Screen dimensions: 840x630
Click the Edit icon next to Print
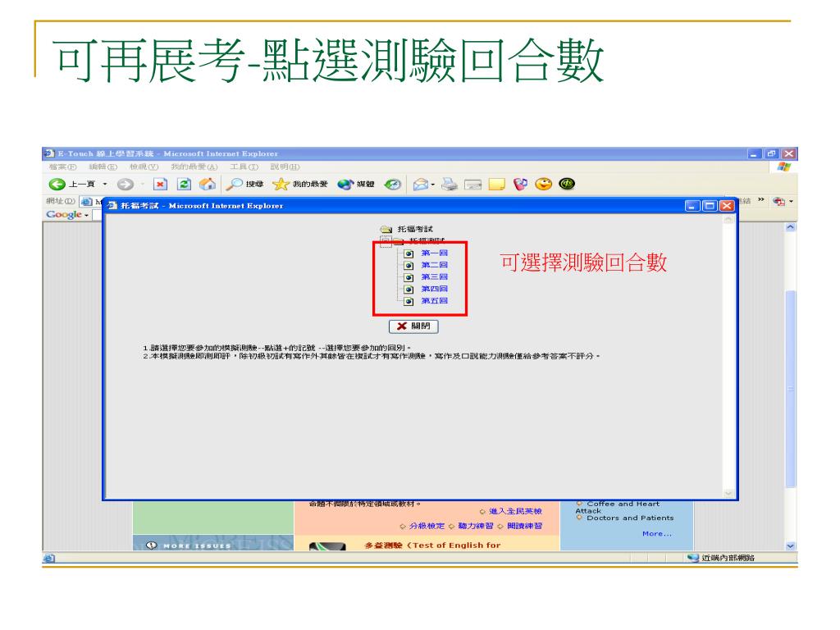pyautogui.click(x=473, y=185)
